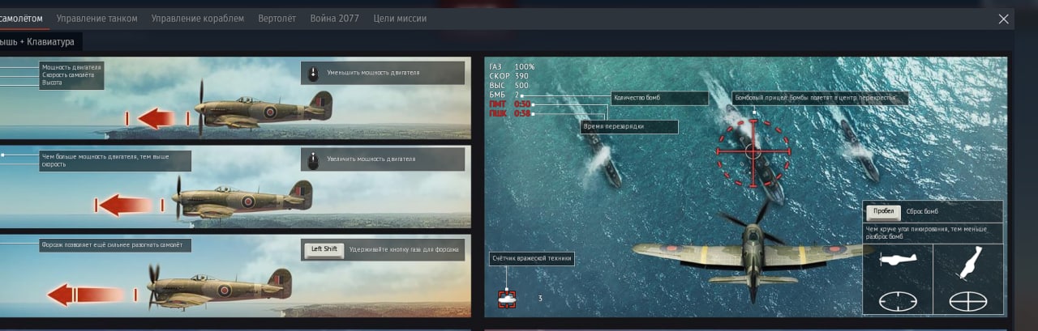Click the Left Shift key button
Screen dimensions: 1038x331
pyautogui.click(x=324, y=249)
